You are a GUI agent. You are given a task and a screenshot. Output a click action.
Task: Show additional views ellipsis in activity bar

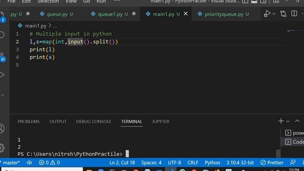[2, 95]
